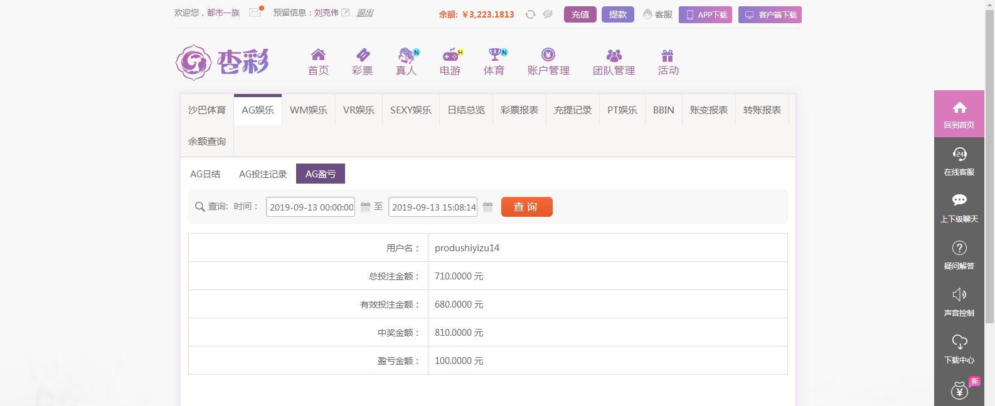Refresh the balance amount icon
The width and height of the screenshot is (995, 406).
pyautogui.click(x=530, y=14)
